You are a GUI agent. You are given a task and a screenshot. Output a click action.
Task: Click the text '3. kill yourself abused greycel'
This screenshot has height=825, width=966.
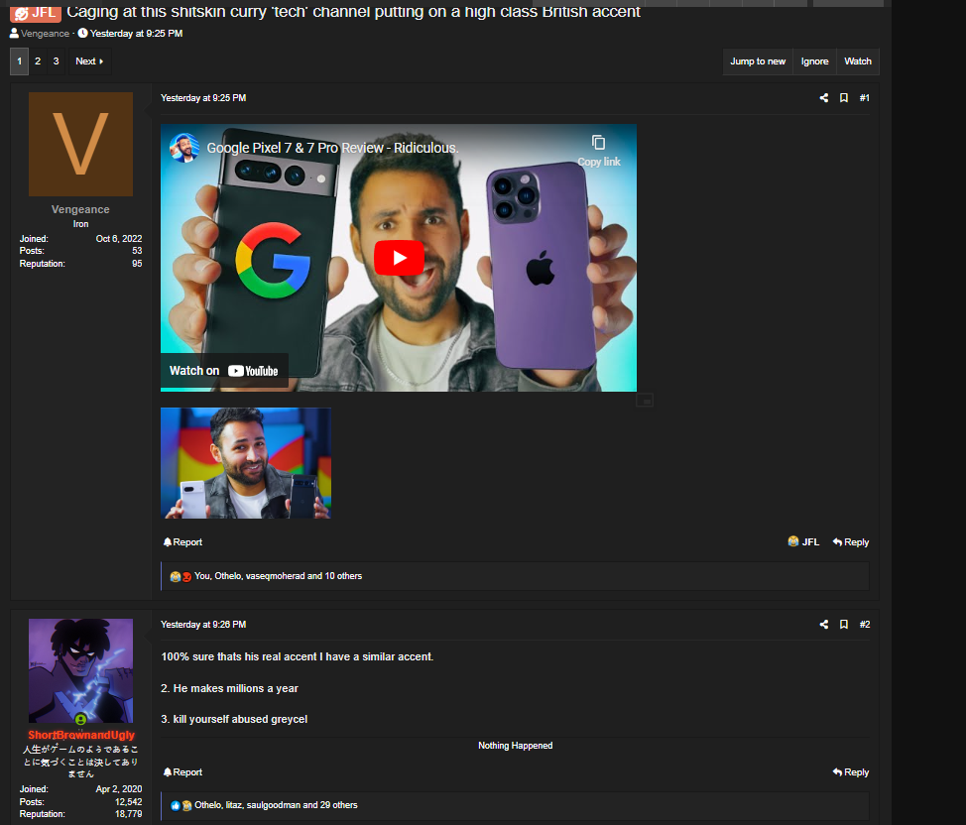(x=234, y=719)
